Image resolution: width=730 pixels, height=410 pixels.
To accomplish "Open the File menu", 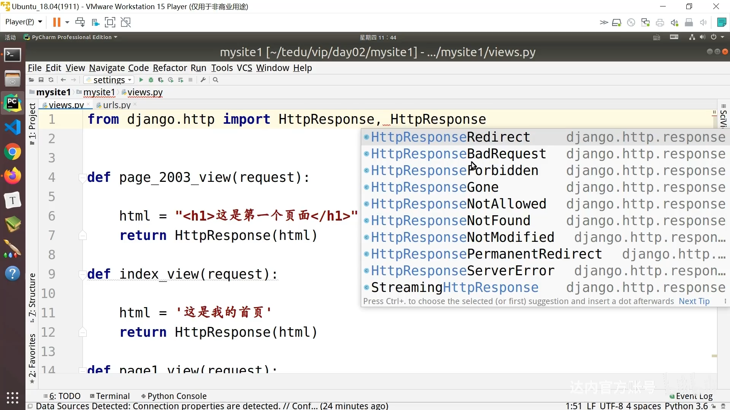I will (34, 68).
